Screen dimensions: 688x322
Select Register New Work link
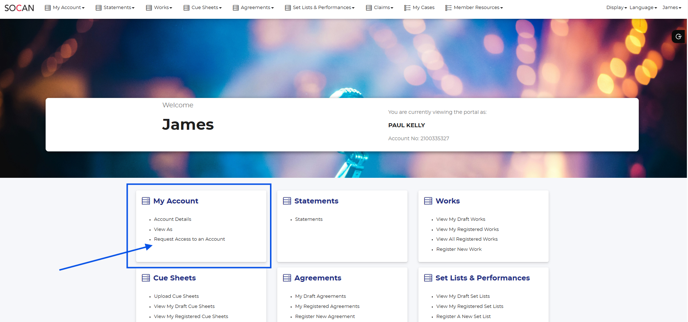coord(459,249)
